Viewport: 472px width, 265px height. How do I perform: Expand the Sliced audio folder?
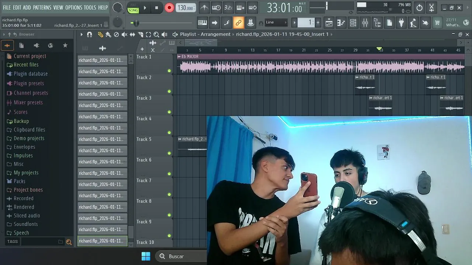click(x=27, y=216)
